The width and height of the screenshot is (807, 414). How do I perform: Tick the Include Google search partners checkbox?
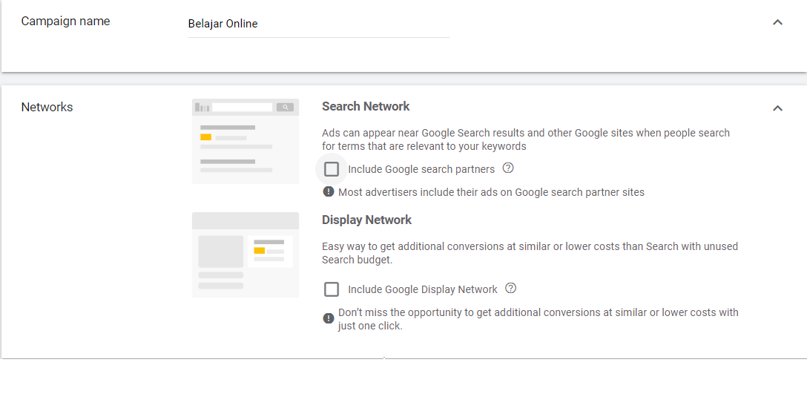click(332, 169)
